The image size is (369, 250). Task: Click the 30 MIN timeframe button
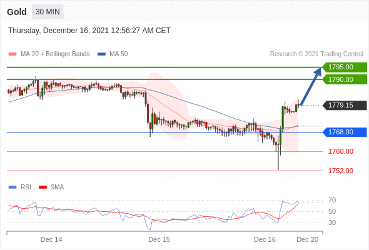pyautogui.click(x=48, y=12)
